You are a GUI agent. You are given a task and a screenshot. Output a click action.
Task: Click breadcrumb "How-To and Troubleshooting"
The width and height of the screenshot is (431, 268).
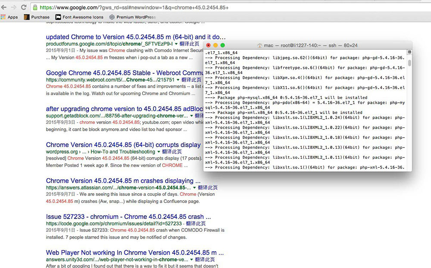click(123, 152)
